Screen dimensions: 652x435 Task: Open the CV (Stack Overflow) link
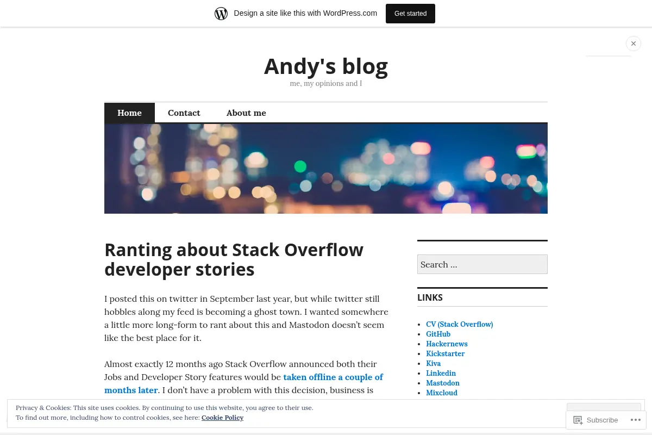coord(460,324)
